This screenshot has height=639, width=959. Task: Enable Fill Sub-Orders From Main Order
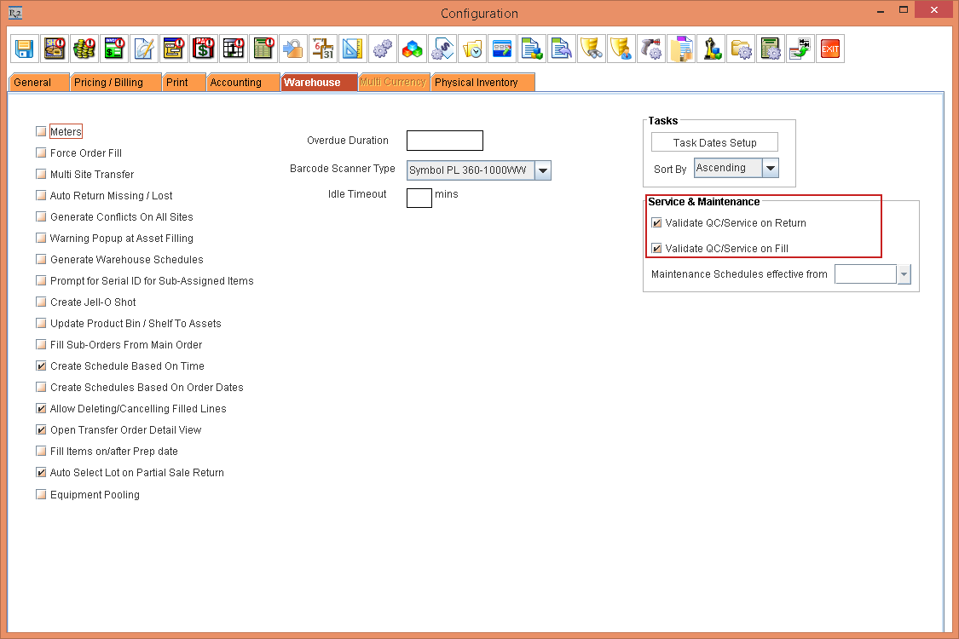(x=41, y=344)
